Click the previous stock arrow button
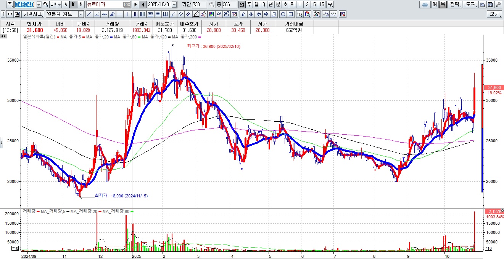Screen dimensions: 504x259 point(143,5)
